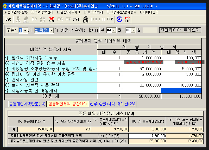Open the D.부가가치세 menu
This screenshot has height=150, width=209.
coord(94,12)
